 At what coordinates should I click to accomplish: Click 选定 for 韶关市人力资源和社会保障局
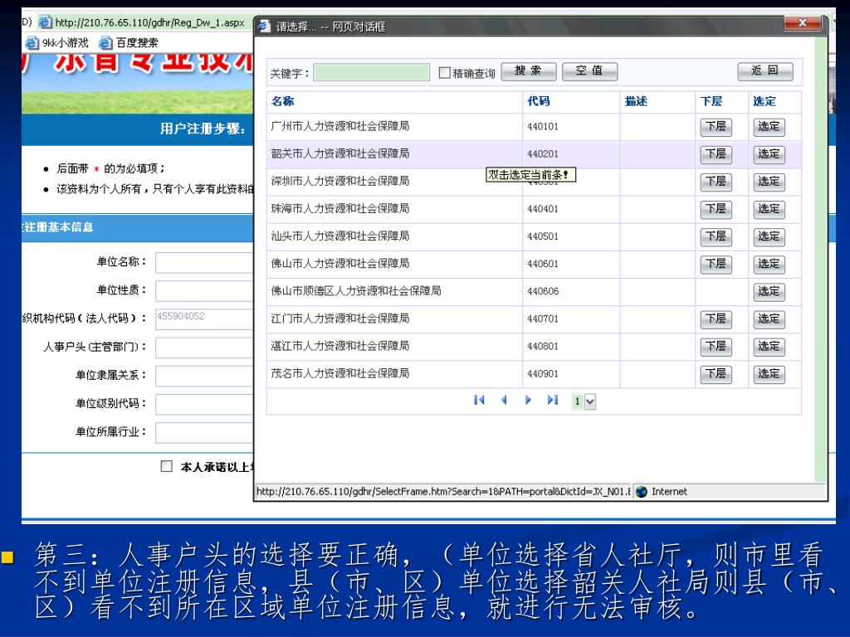(x=769, y=154)
